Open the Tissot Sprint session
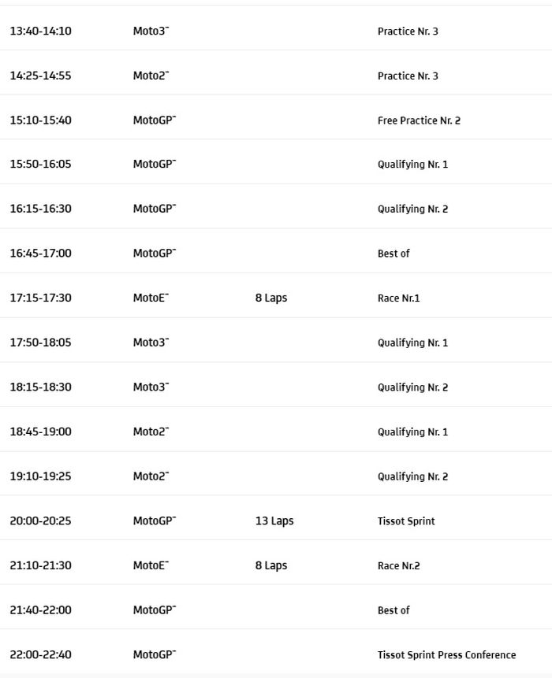 (406, 521)
